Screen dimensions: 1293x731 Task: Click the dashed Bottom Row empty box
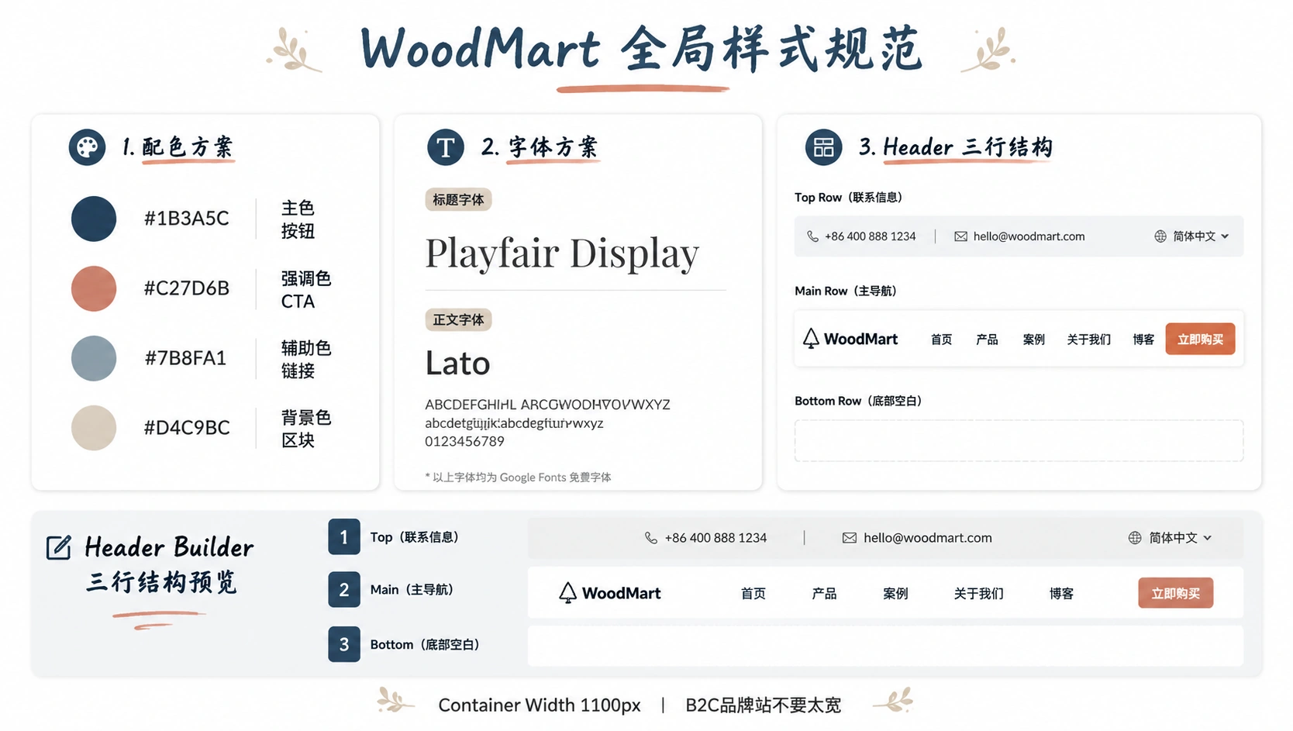click(x=1019, y=441)
